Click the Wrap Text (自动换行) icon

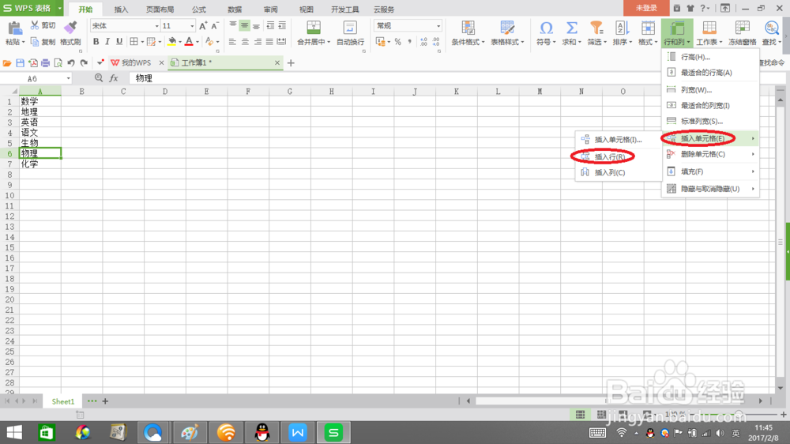[x=350, y=27]
